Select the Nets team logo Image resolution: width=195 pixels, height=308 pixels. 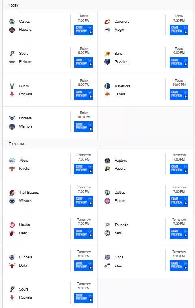107,233
